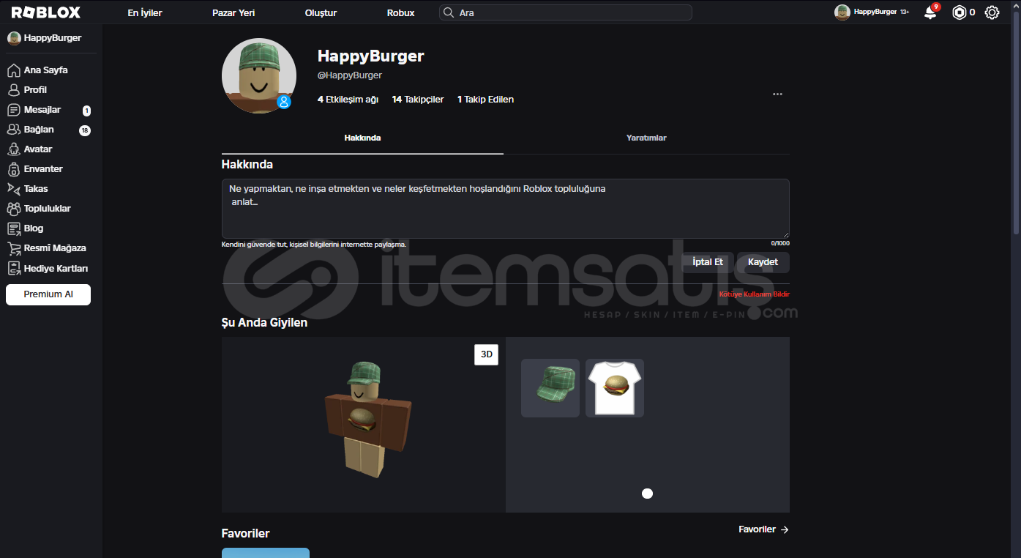This screenshot has width=1021, height=558.
Task: Click the Resmî Mağaza cart icon
Action: tap(13, 248)
